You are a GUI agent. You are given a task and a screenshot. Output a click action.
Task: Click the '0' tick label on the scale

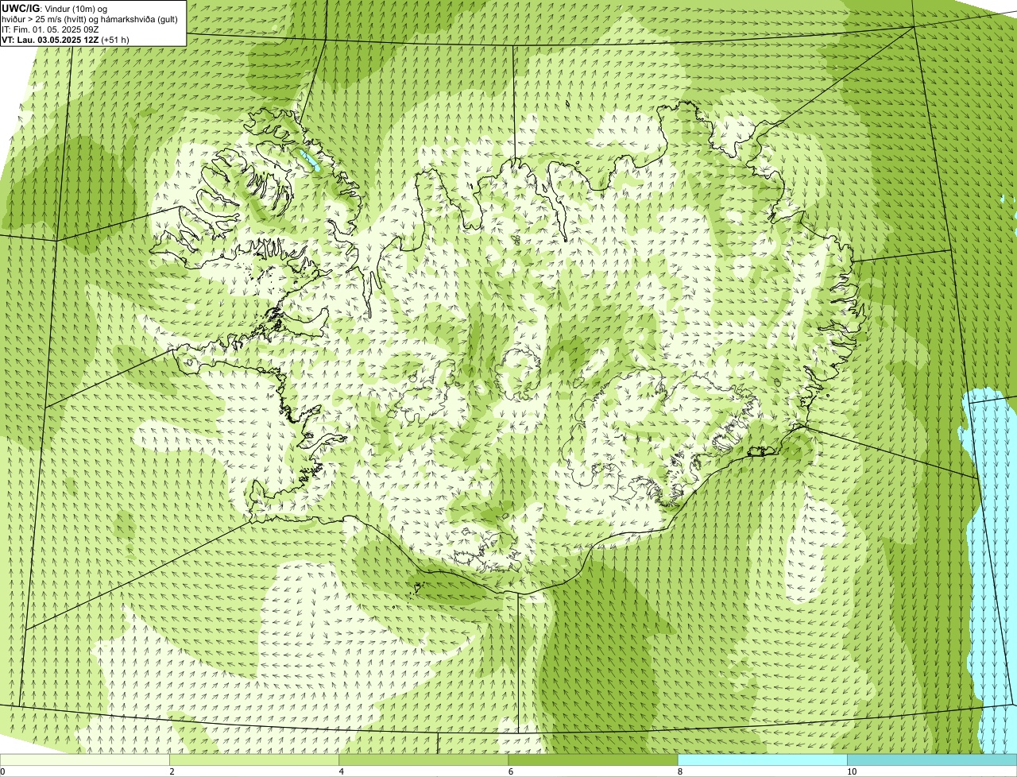click(2, 771)
